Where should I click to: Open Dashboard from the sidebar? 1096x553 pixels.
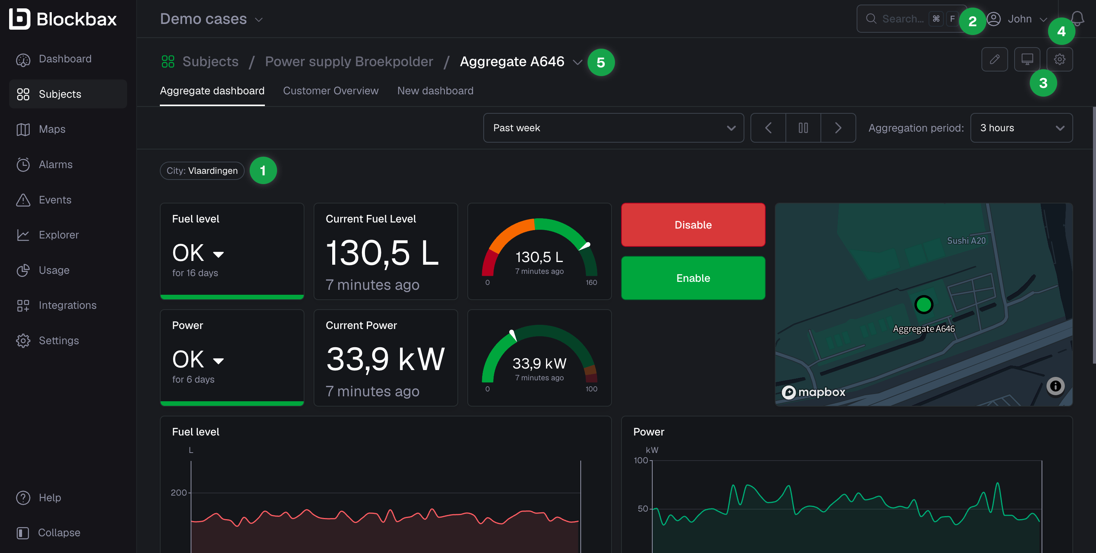point(68,59)
